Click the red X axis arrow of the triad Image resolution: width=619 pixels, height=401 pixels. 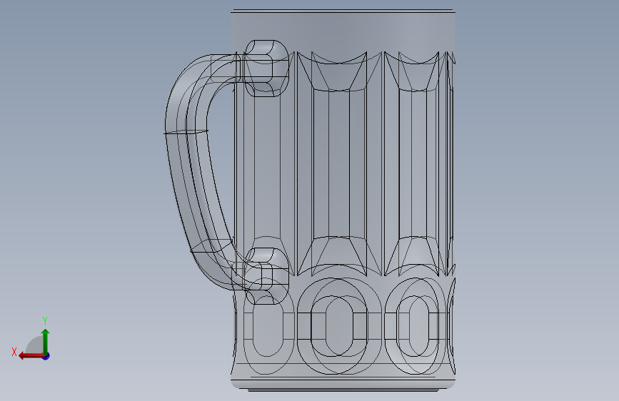[x=31, y=356]
